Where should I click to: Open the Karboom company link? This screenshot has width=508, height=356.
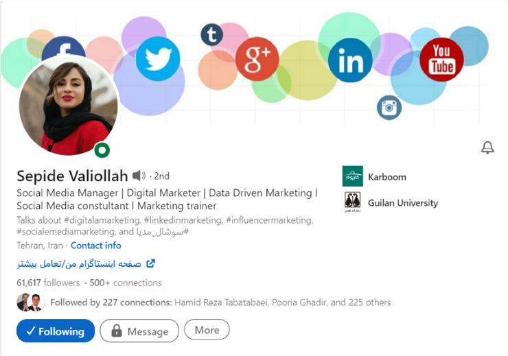click(x=386, y=177)
